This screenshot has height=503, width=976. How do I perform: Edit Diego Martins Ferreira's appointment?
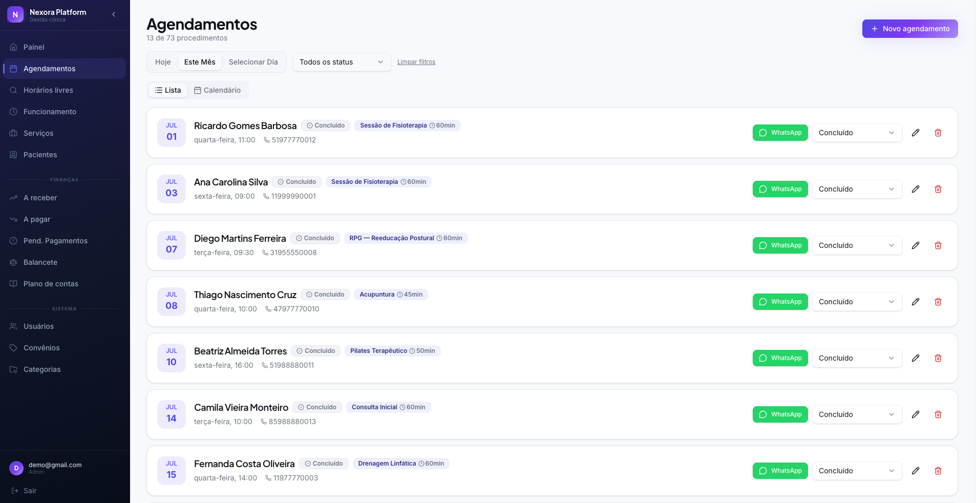tap(916, 245)
